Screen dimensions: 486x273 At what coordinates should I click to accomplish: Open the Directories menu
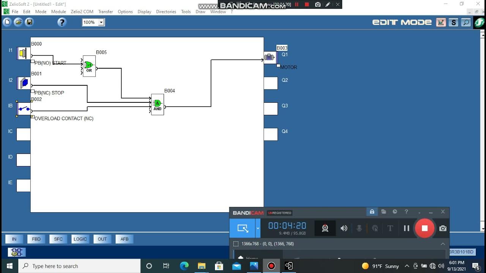pyautogui.click(x=166, y=12)
